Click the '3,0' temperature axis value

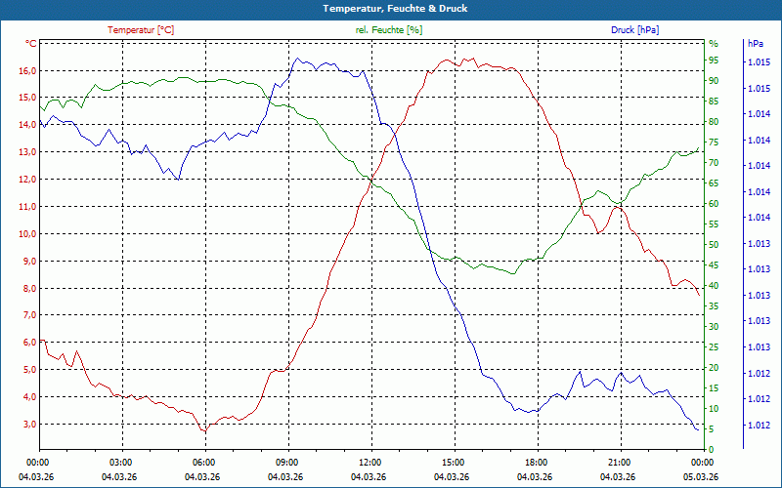[x=29, y=425]
